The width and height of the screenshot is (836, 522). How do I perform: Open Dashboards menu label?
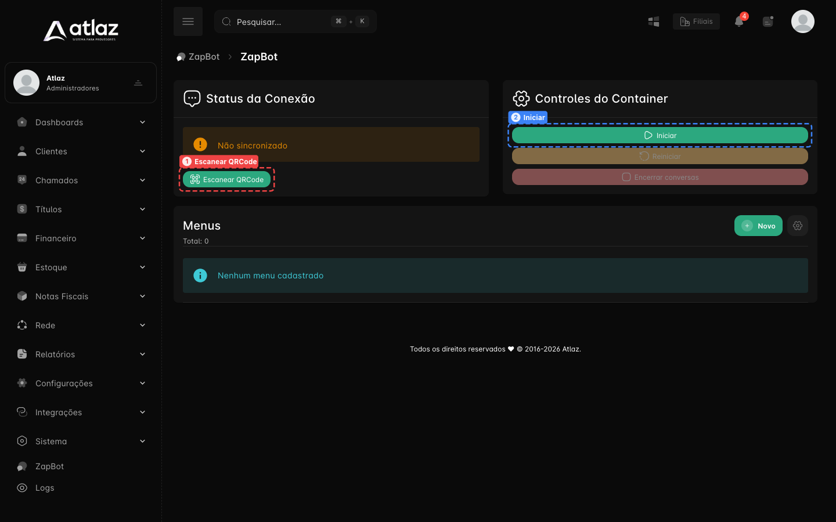pyautogui.click(x=59, y=122)
